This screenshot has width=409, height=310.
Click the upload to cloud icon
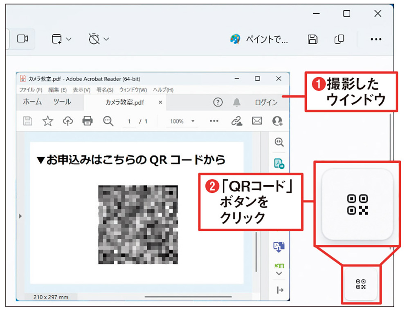(x=68, y=121)
